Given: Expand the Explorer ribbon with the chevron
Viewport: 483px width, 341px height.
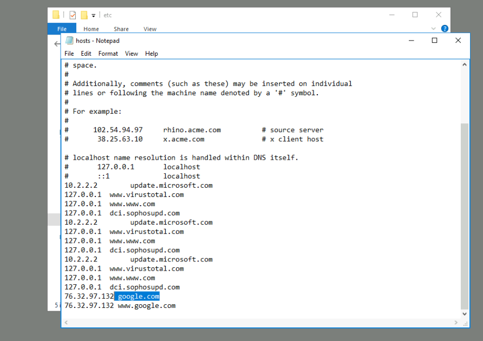Looking at the screenshot, I should 433,29.
